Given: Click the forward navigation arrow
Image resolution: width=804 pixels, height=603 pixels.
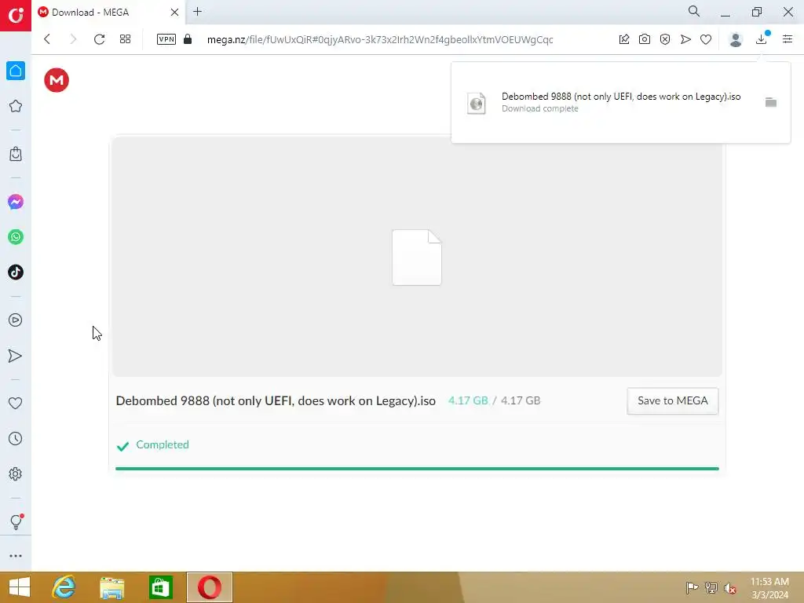Looking at the screenshot, I should point(73,39).
